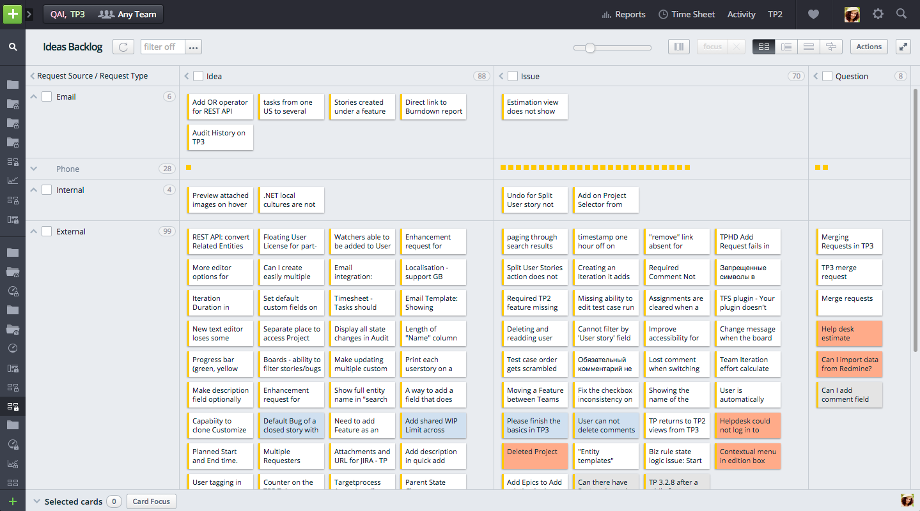Open favorites heart icon
Screen dimensions: 920x511
tap(813, 14)
